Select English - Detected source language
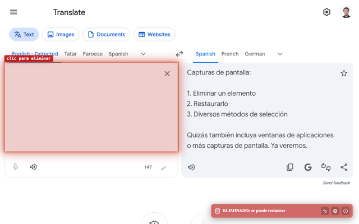 tap(35, 54)
